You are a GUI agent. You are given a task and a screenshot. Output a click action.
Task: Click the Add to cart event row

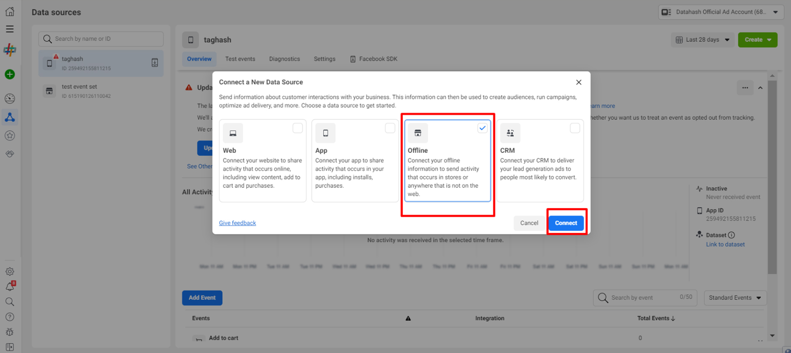(475, 338)
